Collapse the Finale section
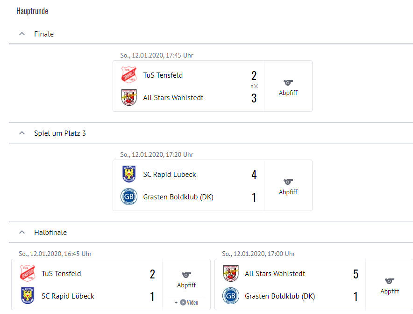The image size is (413, 314). click(21, 34)
